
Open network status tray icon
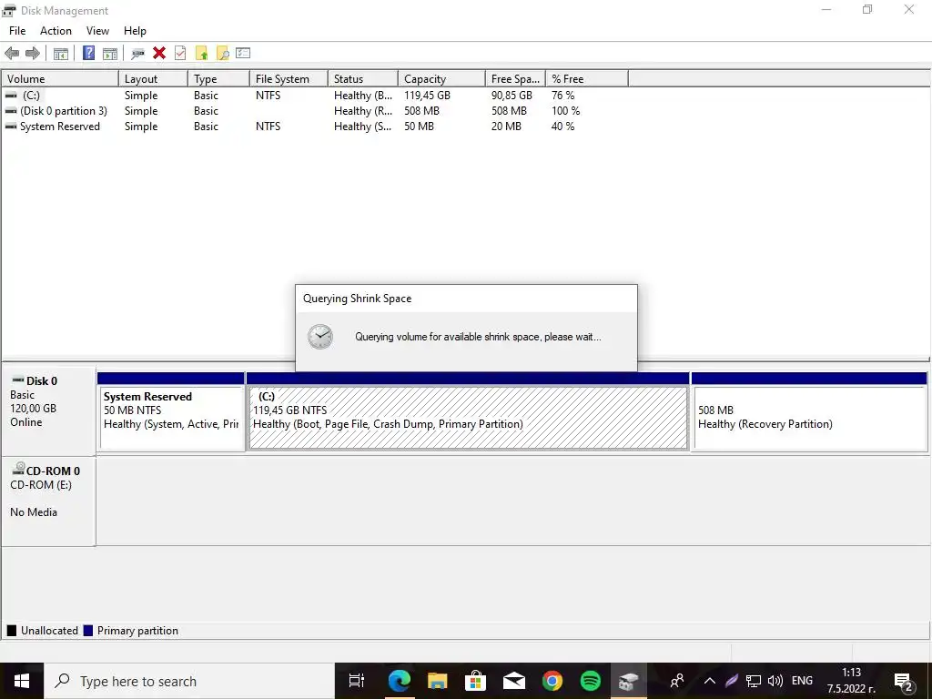coord(753,681)
